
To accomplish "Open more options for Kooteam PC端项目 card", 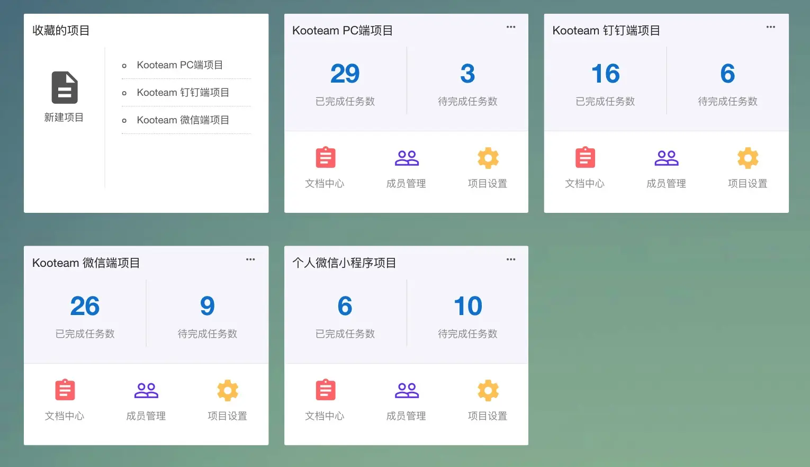I will click(511, 27).
